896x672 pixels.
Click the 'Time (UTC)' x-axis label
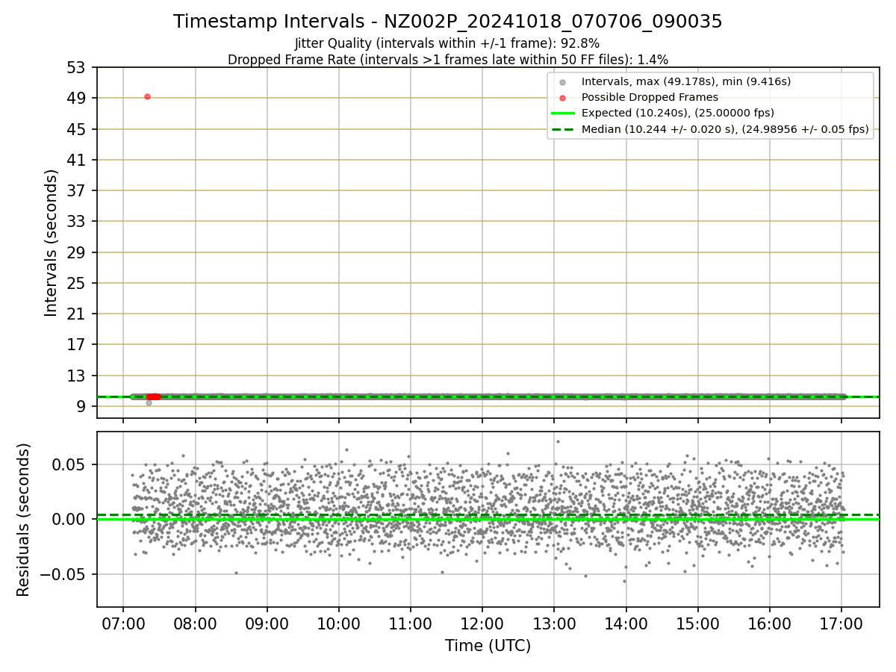(x=488, y=646)
